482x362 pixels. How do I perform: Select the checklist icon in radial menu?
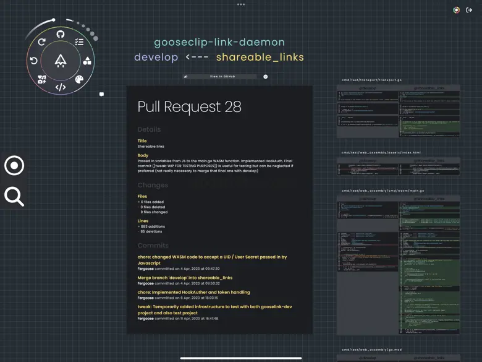(79, 42)
